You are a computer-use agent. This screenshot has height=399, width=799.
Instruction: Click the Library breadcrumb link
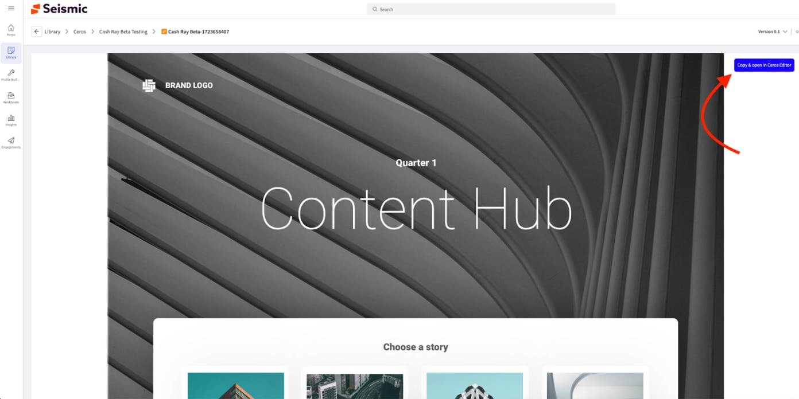(x=52, y=32)
